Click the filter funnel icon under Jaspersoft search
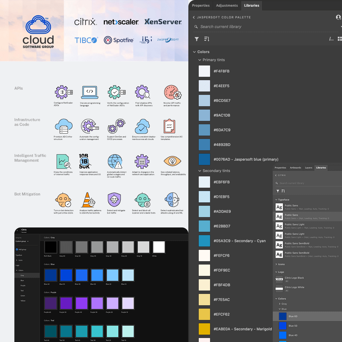Viewport: 342px width, 342px height. click(x=196, y=39)
